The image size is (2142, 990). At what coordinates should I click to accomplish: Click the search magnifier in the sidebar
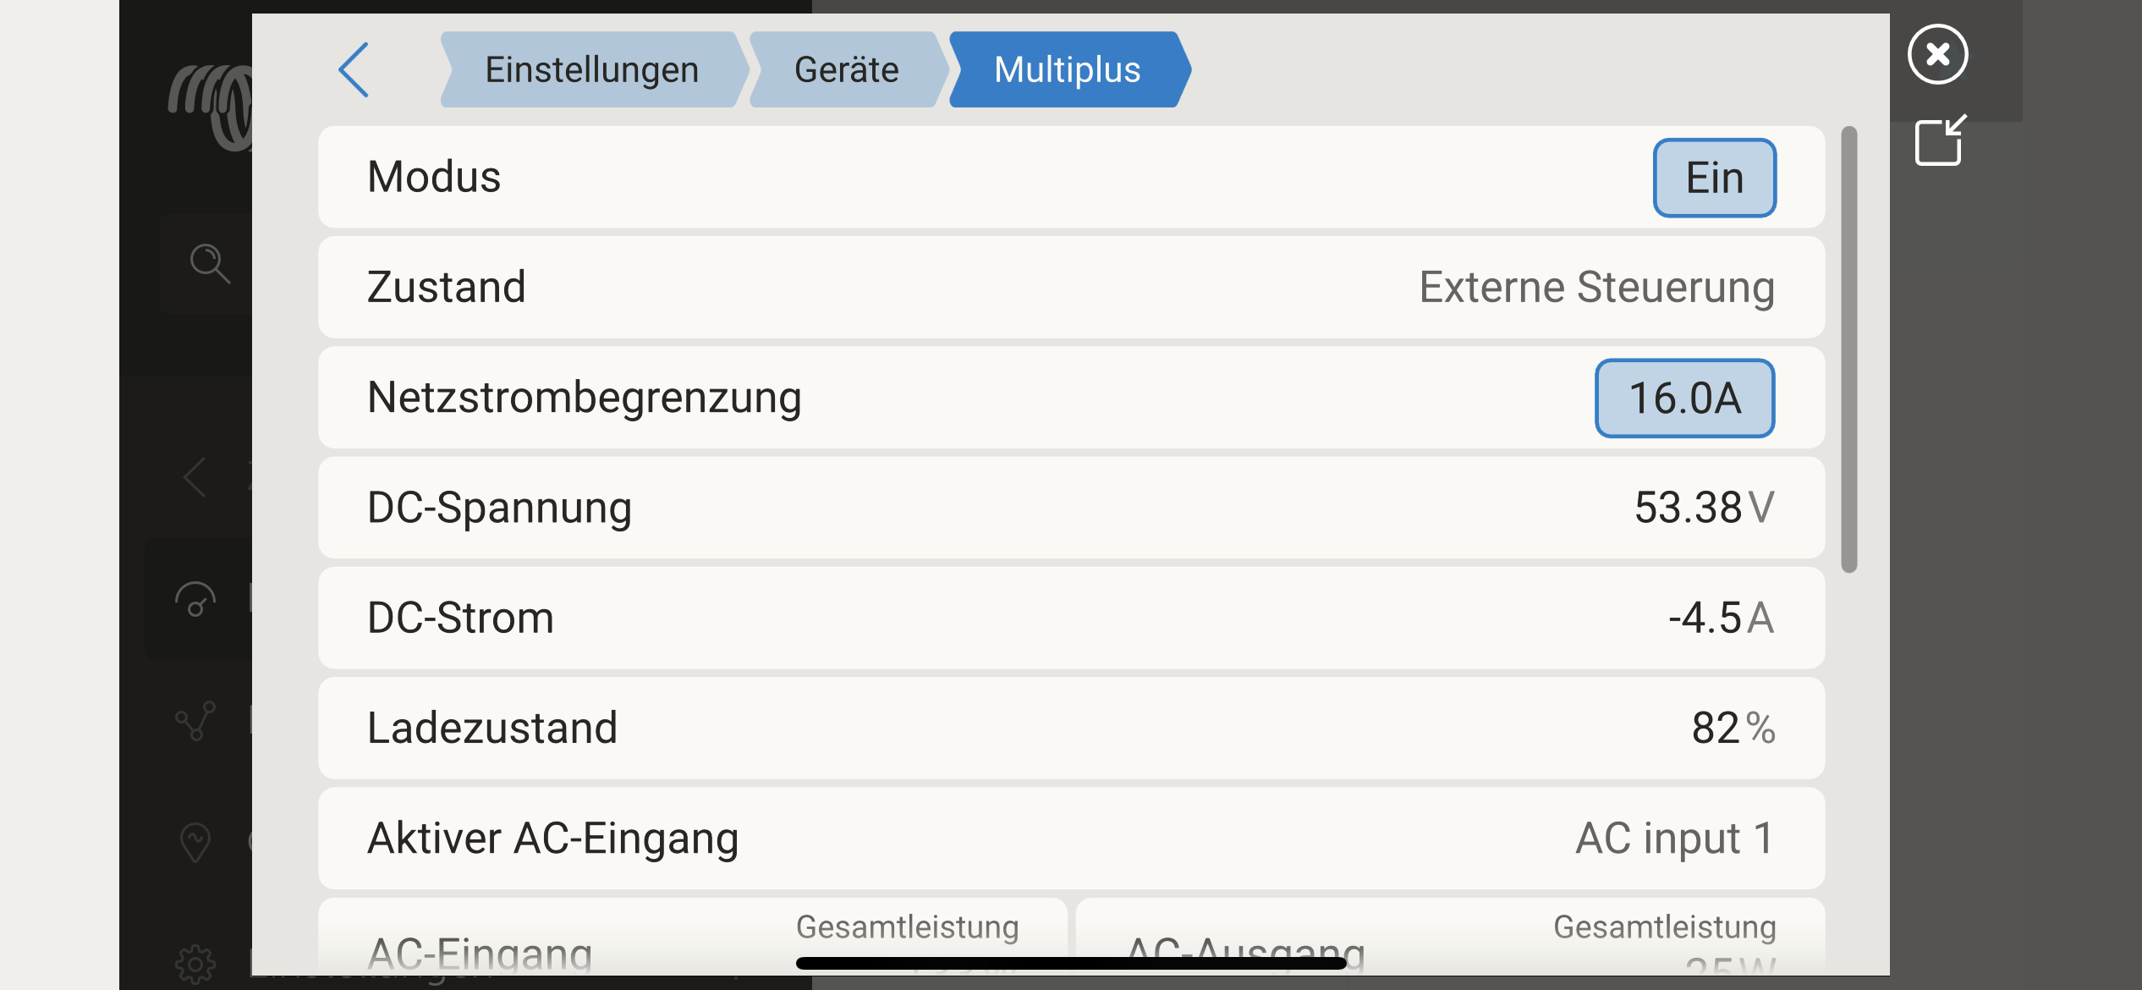pyautogui.click(x=209, y=263)
